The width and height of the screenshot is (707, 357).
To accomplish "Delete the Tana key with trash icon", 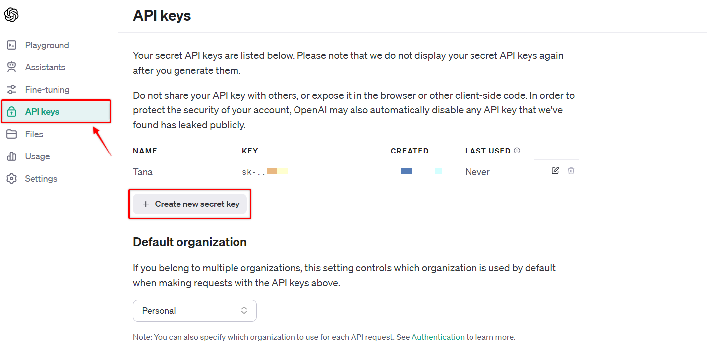I will pyautogui.click(x=571, y=171).
